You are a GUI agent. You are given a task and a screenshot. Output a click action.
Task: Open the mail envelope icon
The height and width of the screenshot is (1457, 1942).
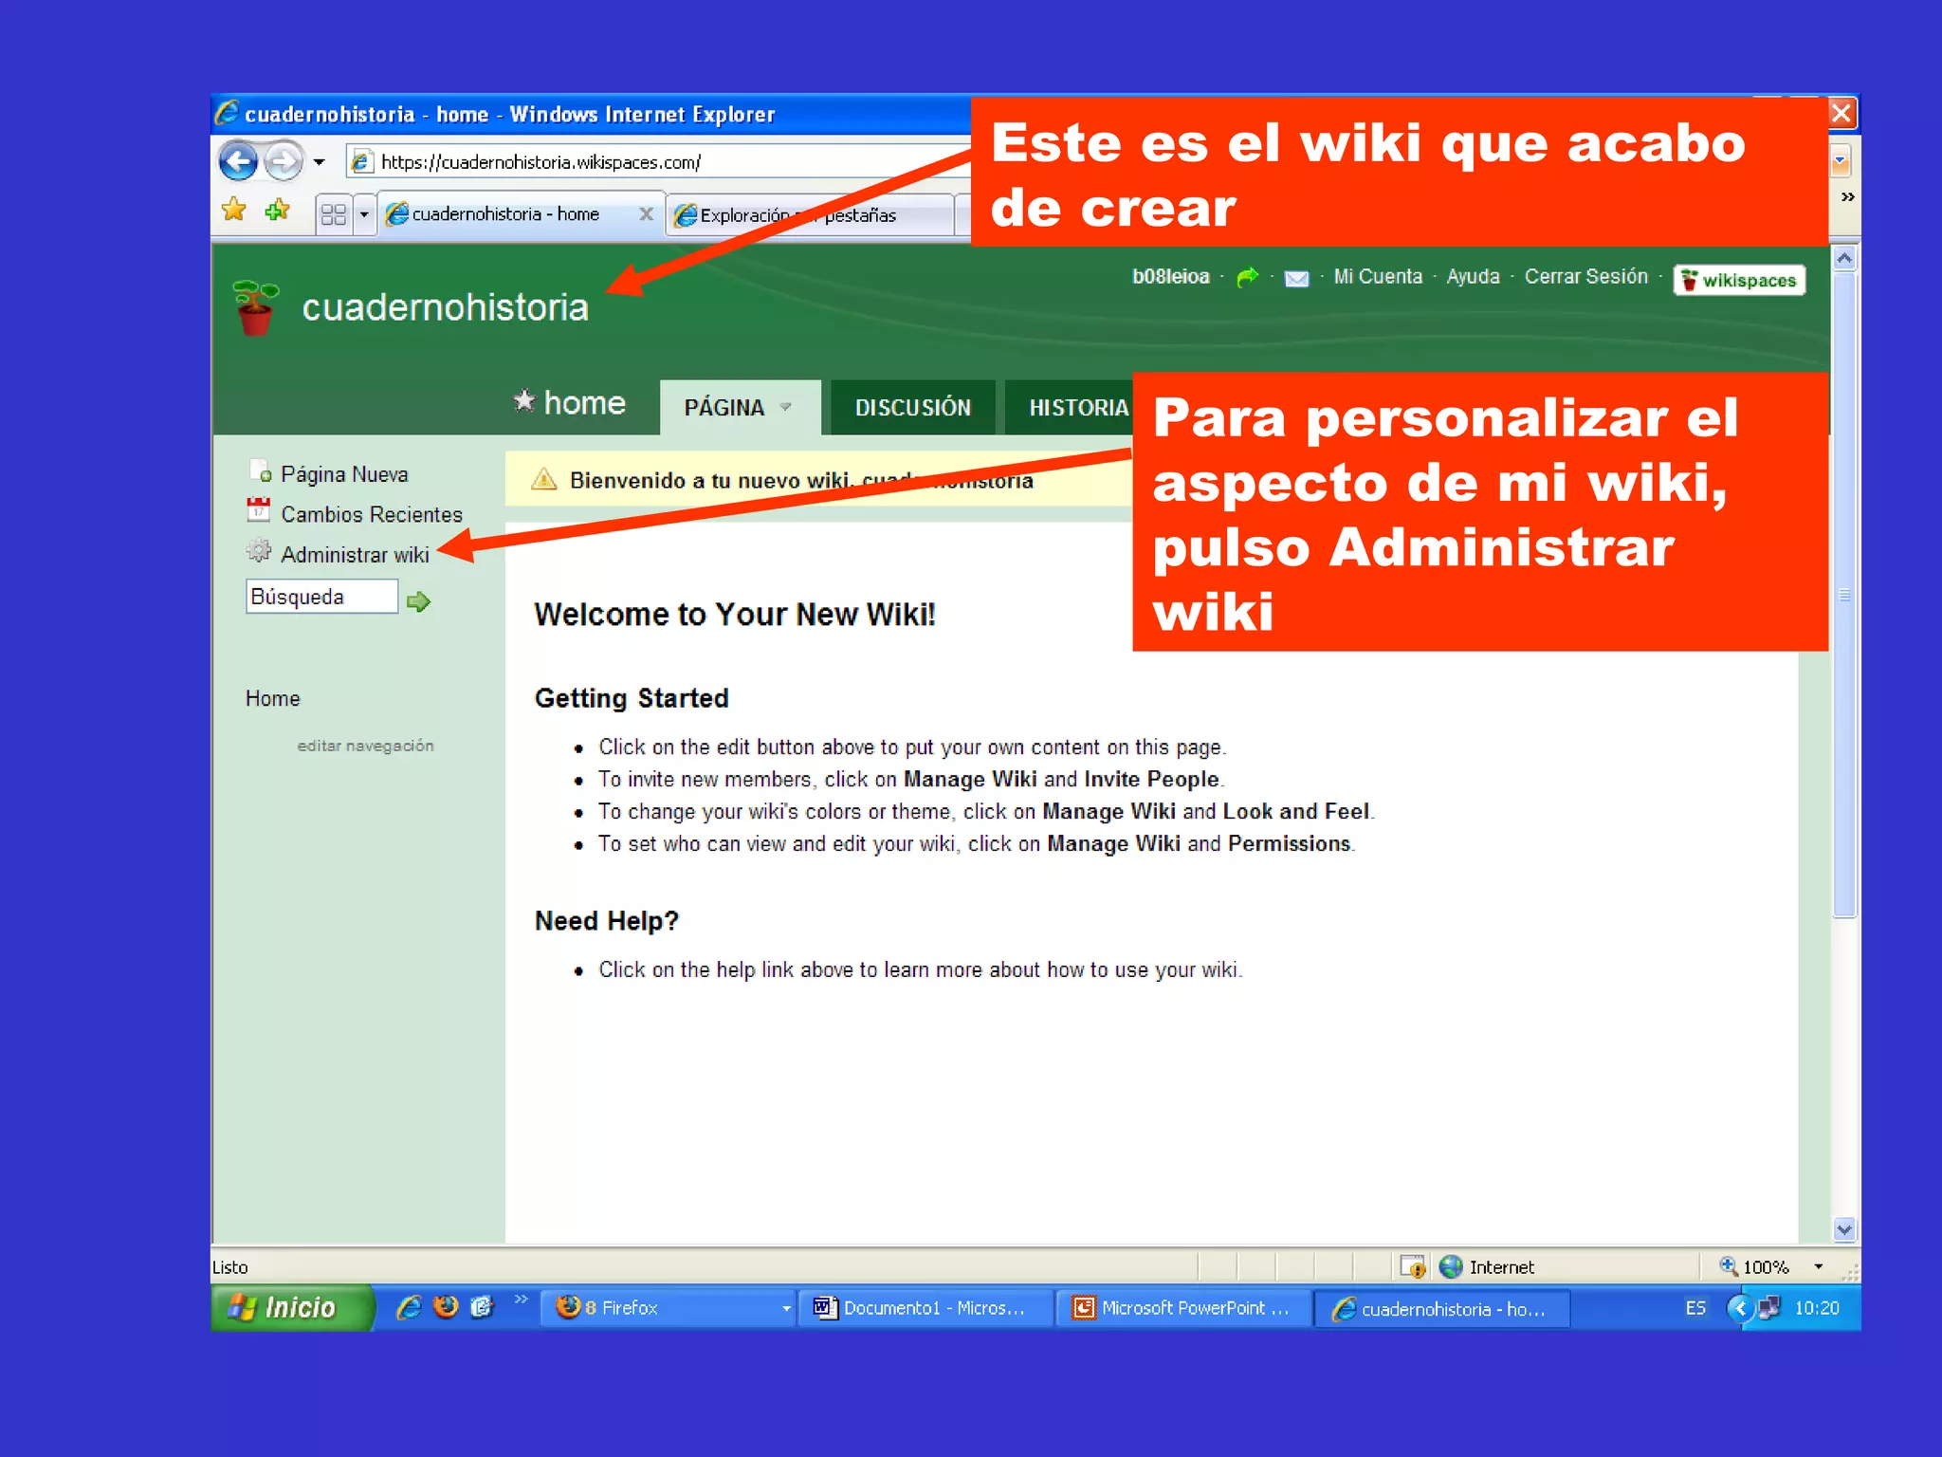[1295, 278]
